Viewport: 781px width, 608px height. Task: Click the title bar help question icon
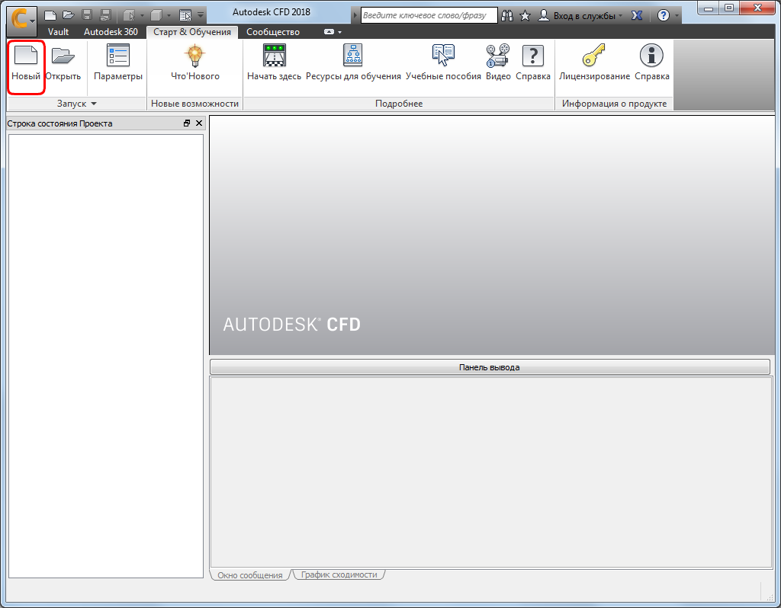663,15
